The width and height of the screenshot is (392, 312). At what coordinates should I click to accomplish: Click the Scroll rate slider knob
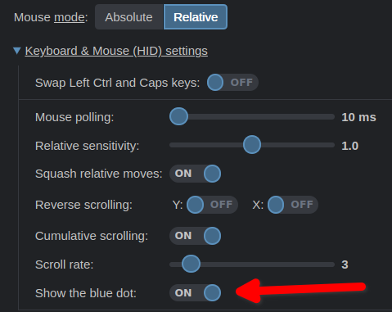191,264
